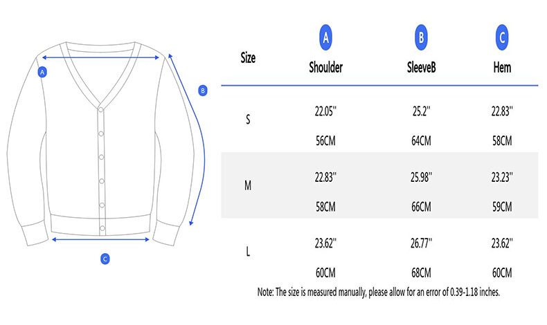Click the SleeveB column header text
Viewport: 547px width, 325px height.
(421, 68)
